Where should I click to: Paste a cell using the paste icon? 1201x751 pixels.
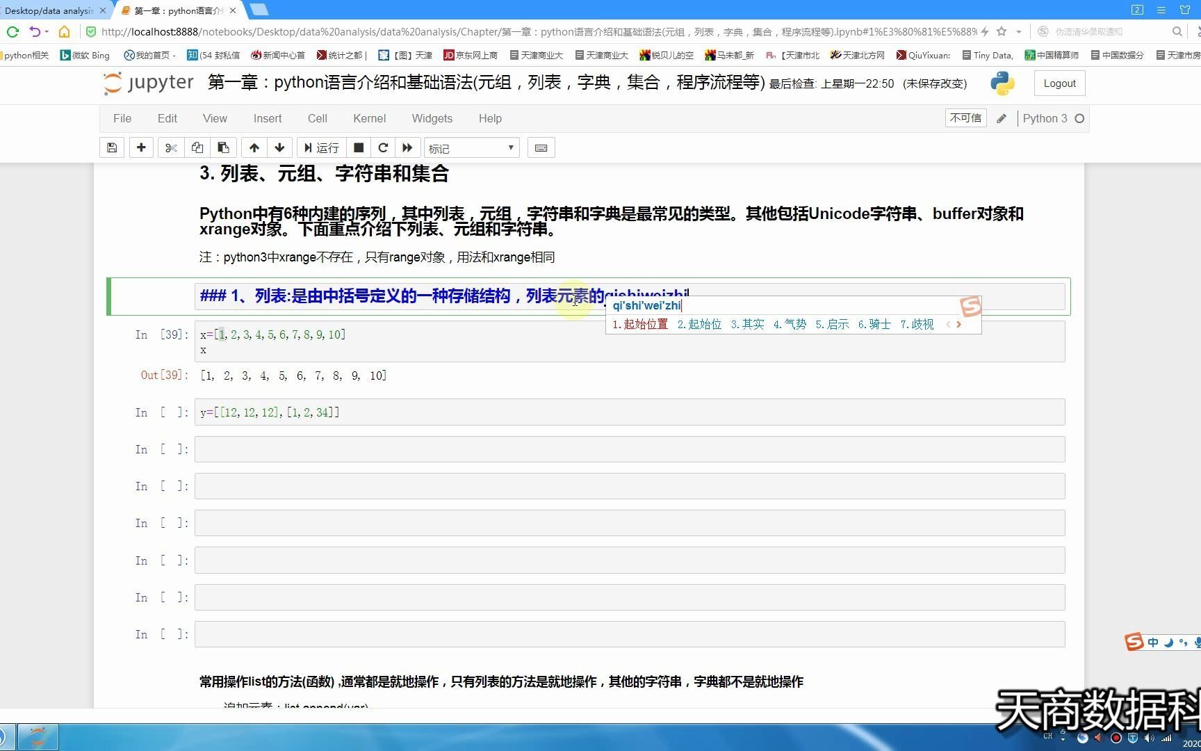[x=223, y=147]
